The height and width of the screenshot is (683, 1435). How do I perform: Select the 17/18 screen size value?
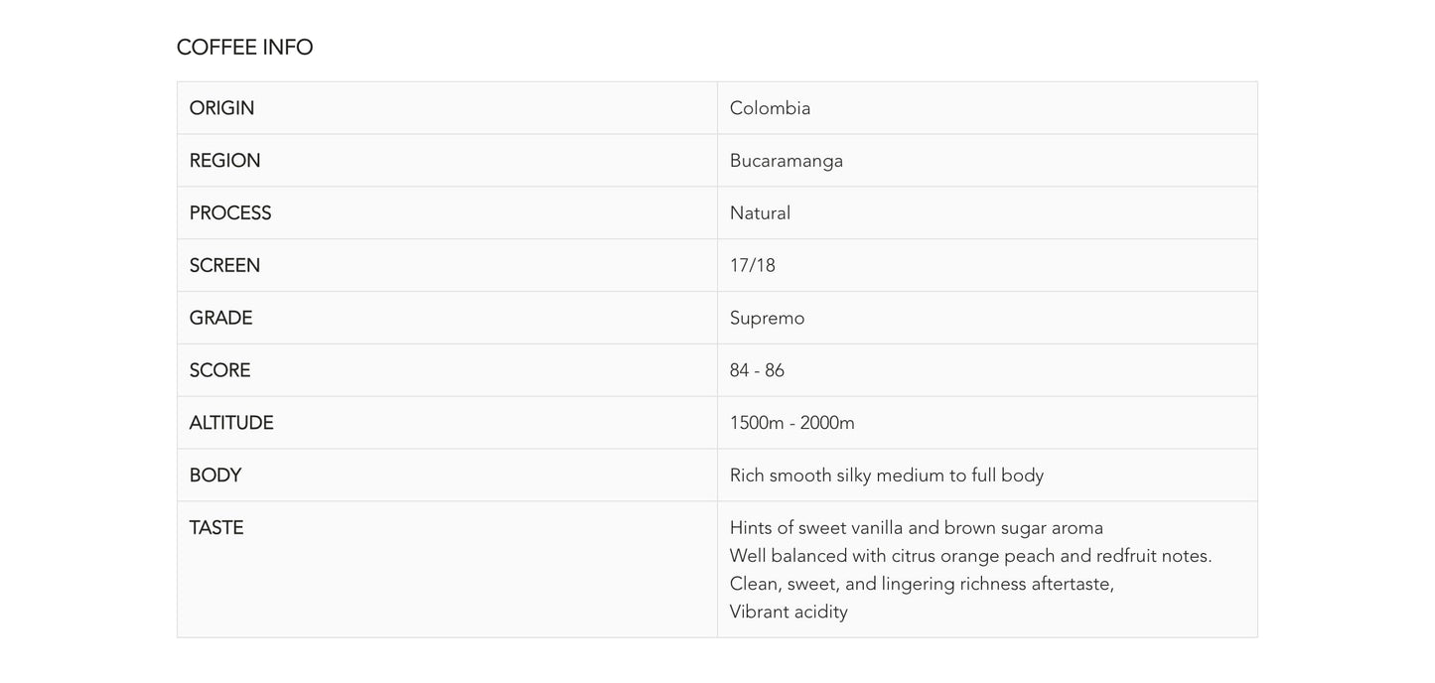coord(752,266)
